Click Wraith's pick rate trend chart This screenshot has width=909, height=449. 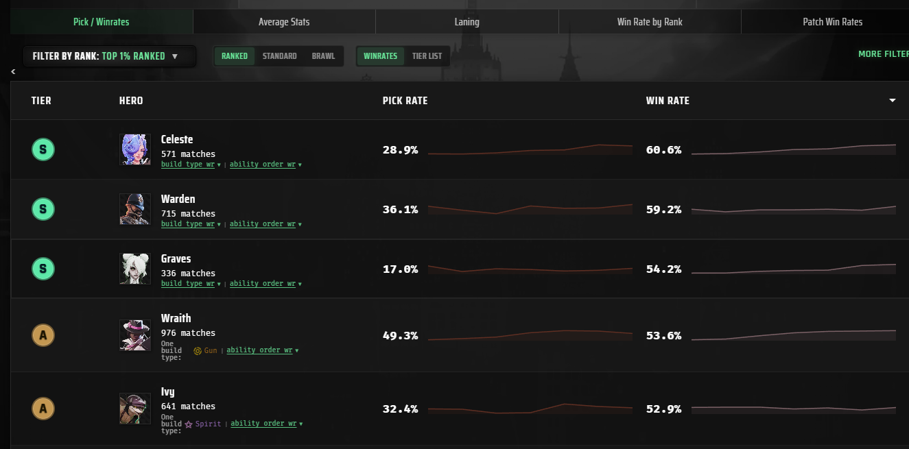coord(530,335)
